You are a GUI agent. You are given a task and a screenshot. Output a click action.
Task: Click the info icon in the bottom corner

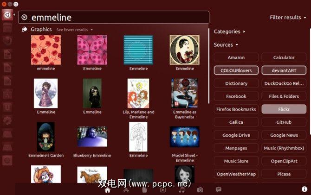coord(304,189)
